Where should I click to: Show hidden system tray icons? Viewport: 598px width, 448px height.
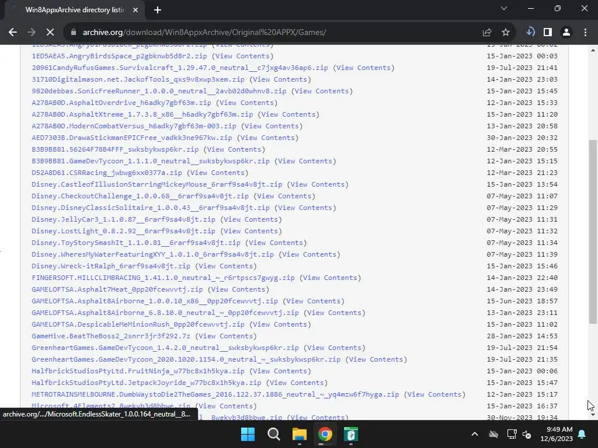point(475,434)
